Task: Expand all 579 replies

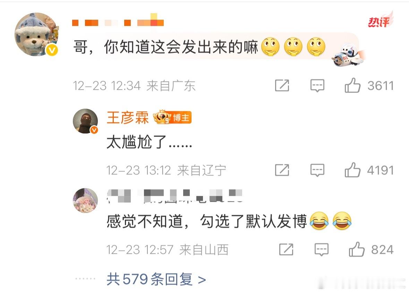Action: [x=156, y=279]
